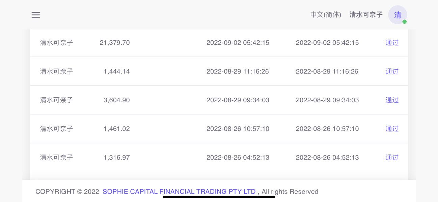Click 通过 link for 1,316.97 row
The image size is (438, 202).
(x=392, y=158)
